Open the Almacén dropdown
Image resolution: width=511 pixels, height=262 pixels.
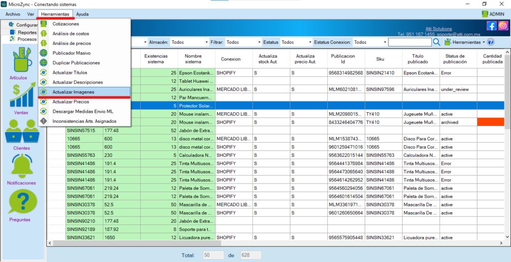(x=190, y=42)
